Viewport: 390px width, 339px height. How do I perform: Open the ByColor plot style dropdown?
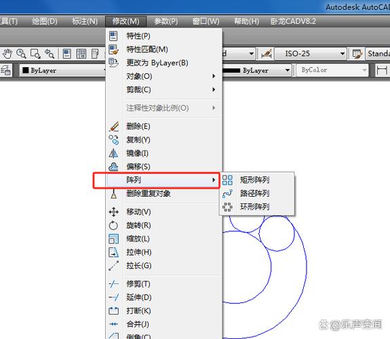(332, 71)
